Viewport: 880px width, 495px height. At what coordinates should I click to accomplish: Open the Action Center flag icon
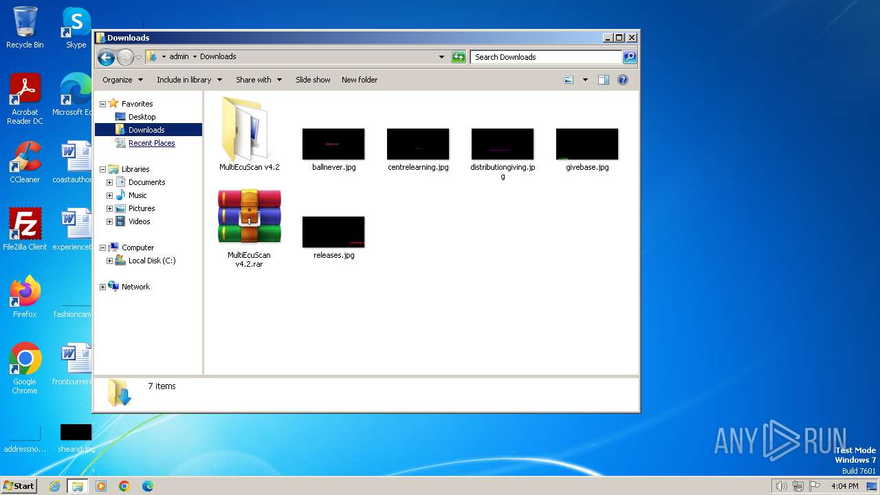[815, 486]
